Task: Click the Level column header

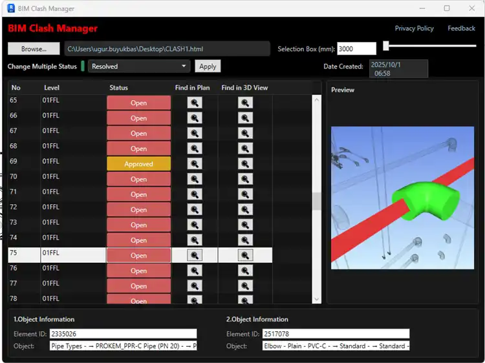Action: [52, 88]
